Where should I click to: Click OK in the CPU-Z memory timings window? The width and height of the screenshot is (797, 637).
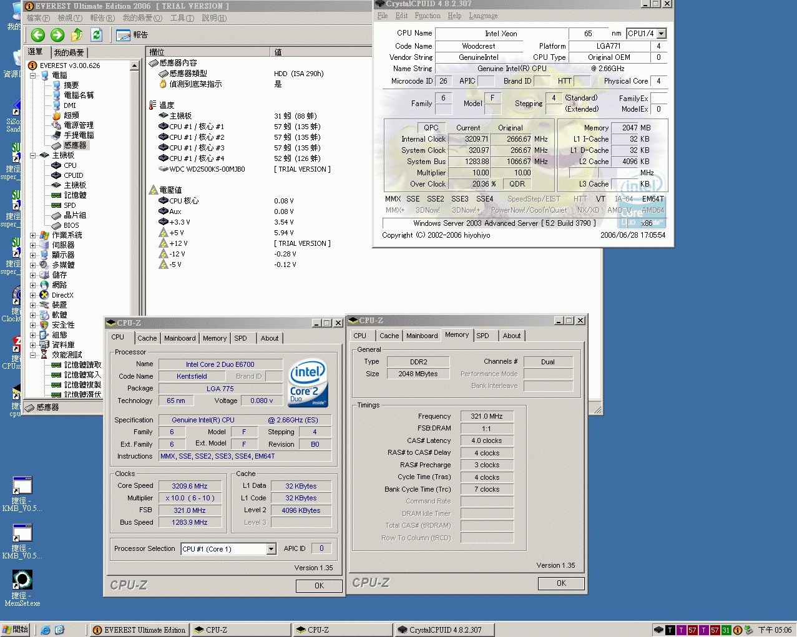pos(561,583)
